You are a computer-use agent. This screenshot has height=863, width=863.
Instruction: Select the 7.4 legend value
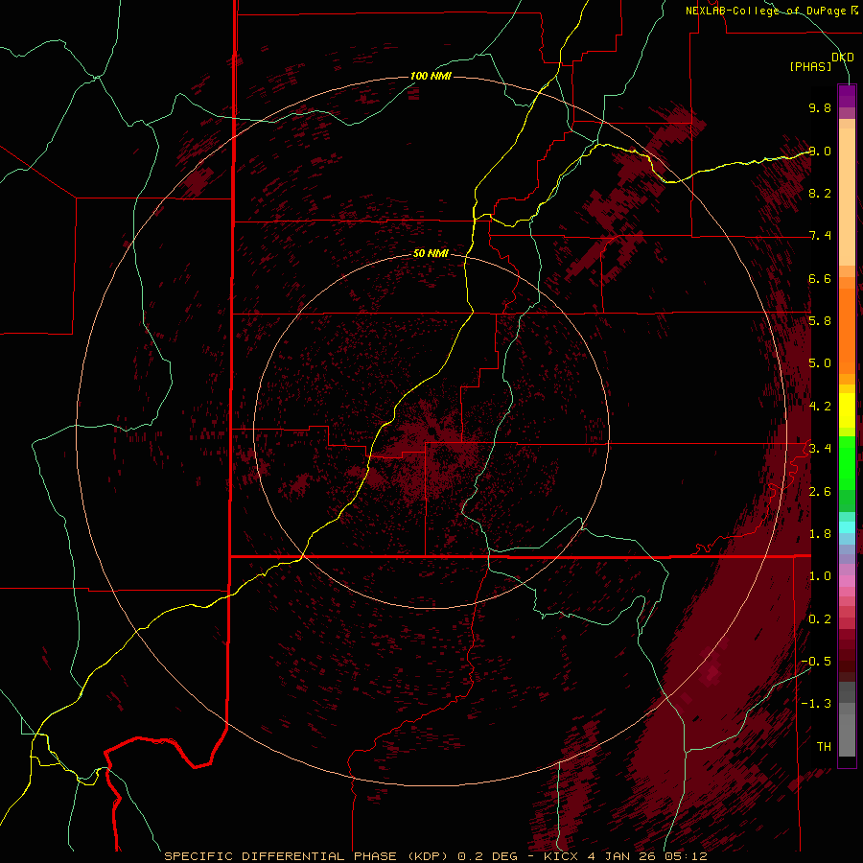pos(820,236)
